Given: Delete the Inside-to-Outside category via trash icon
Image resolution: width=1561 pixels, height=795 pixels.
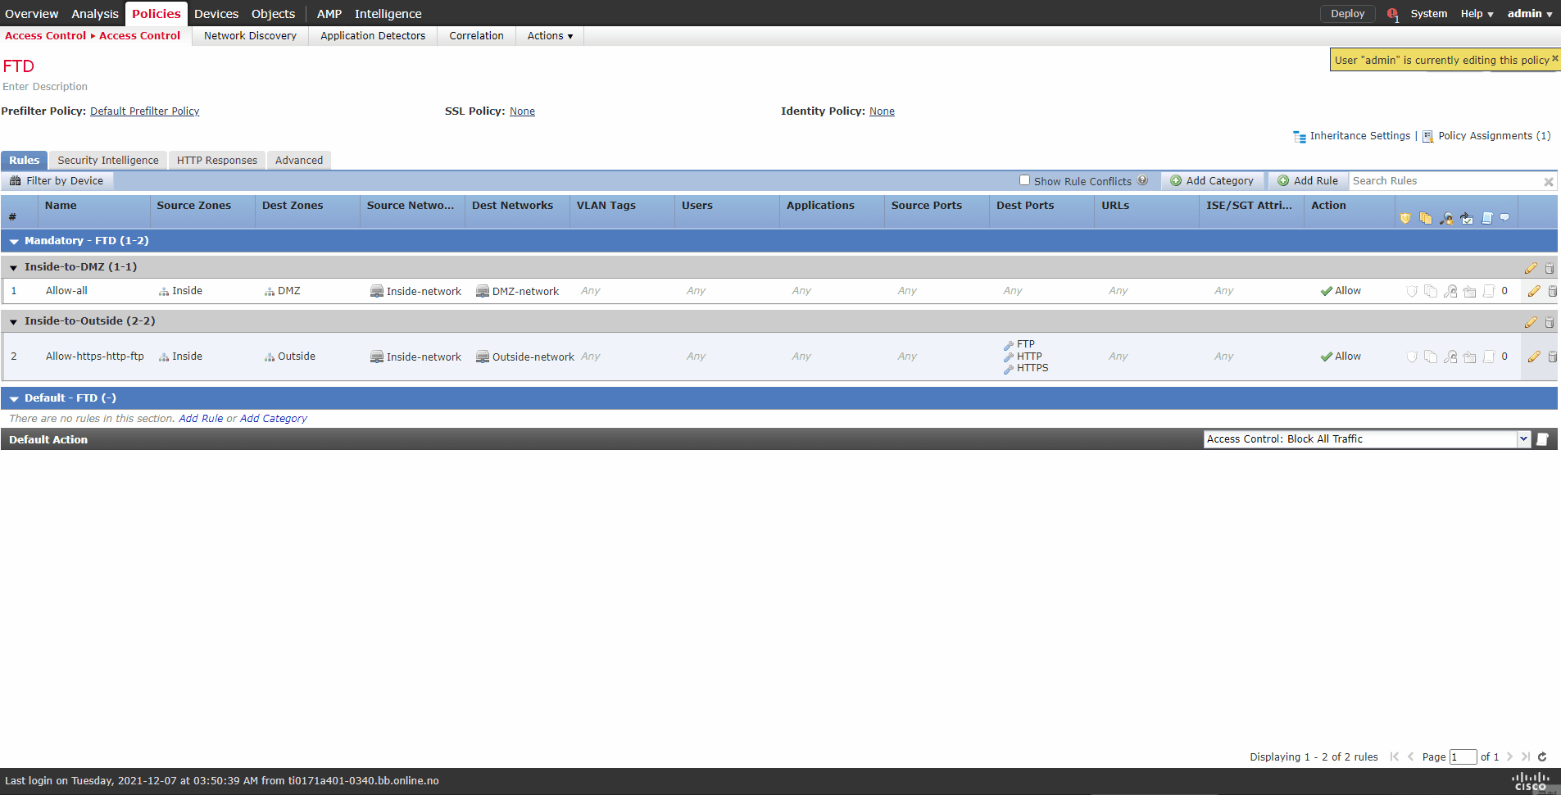Looking at the screenshot, I should click(x=1549, y=322).
